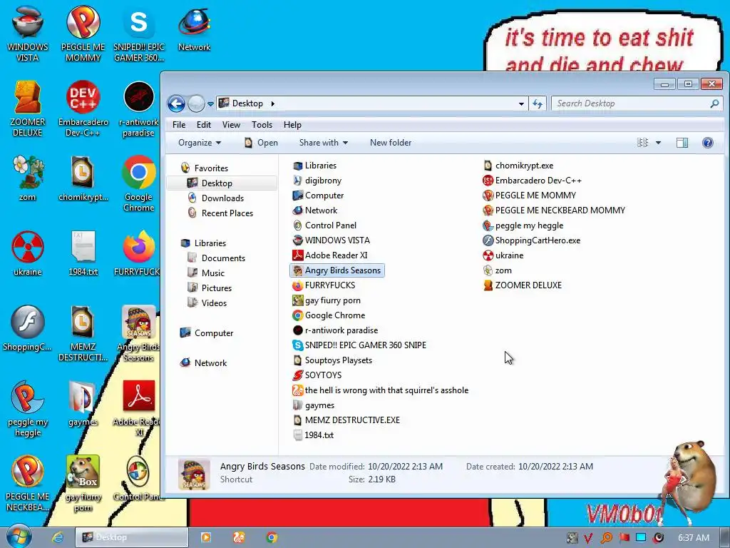Select the ukraine desktop icon

click(28, 253)
